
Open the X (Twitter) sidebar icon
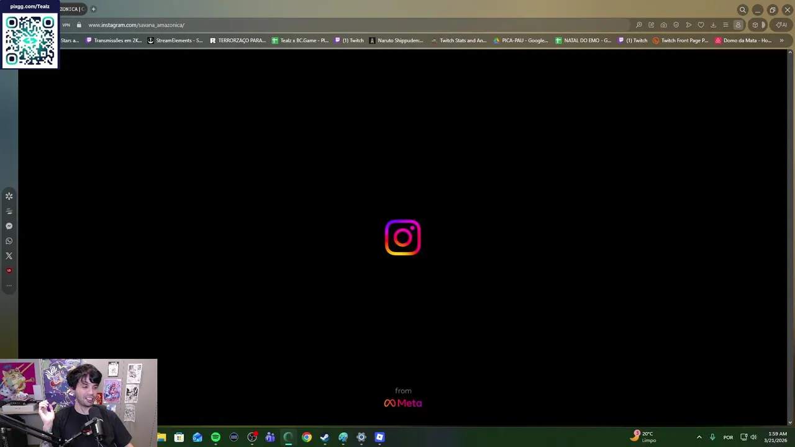(x=9, y=256)
